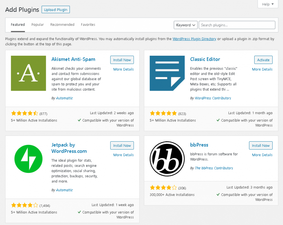Image resolution: width=283 pixels, height=225 pixels.
Task: Open the Keyword search type dropdown
Action: 185,25
